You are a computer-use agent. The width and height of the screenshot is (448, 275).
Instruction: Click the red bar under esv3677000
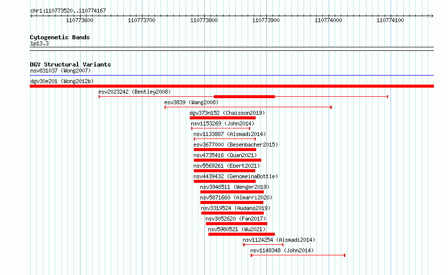[225, 150]
